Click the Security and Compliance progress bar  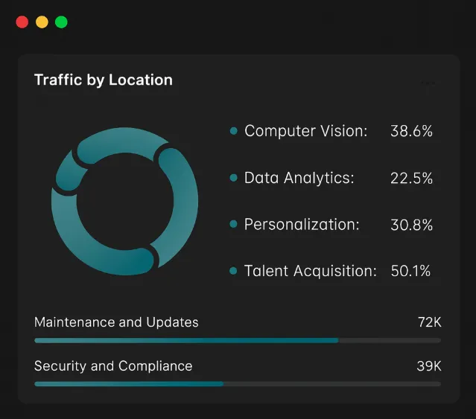point(238,384)
